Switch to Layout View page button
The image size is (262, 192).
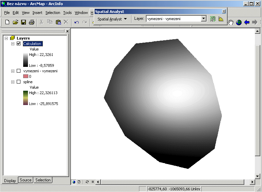click(x=79, y=182)
